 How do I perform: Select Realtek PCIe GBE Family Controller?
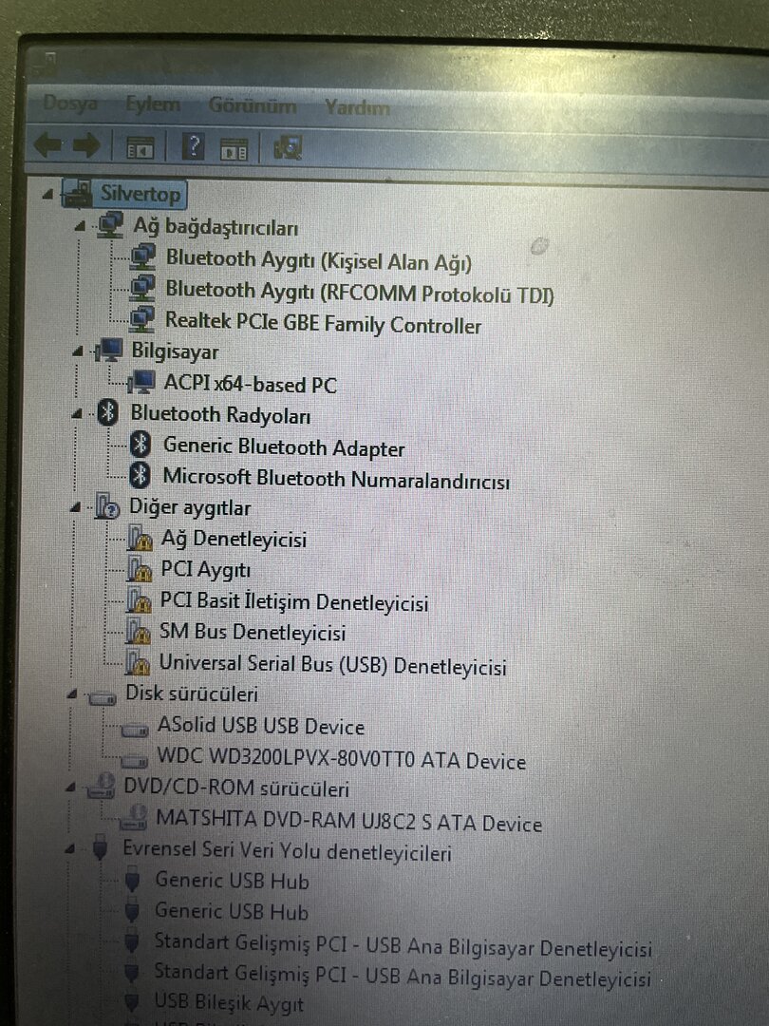coord(323,323)
